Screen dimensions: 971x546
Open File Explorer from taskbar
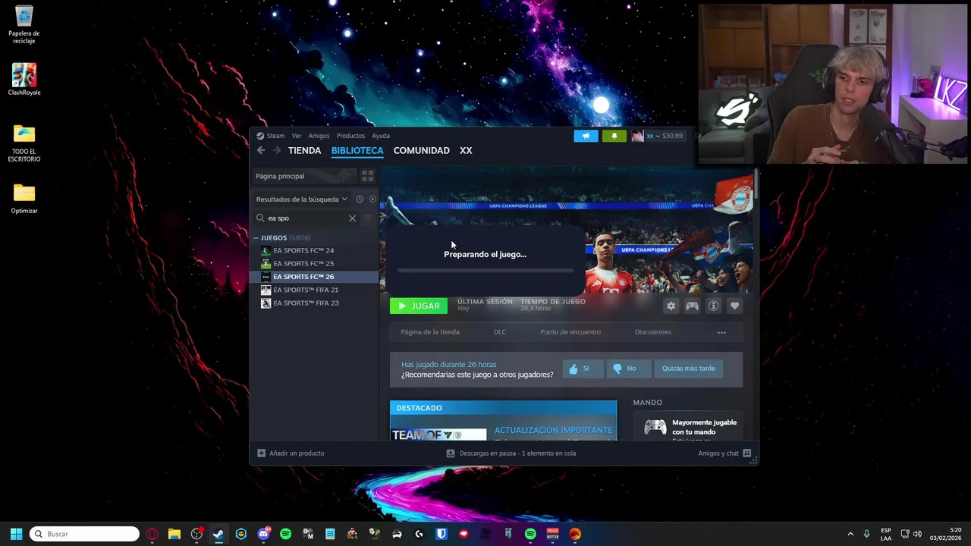[174, 534]
